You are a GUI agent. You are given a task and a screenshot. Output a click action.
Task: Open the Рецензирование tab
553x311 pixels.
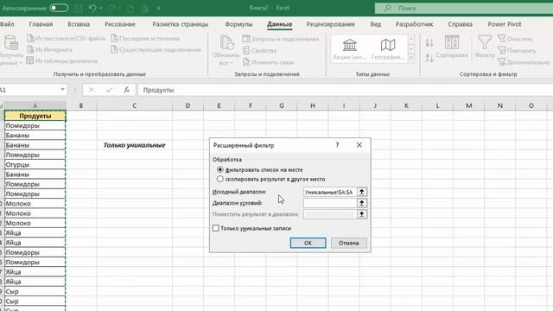330,24
